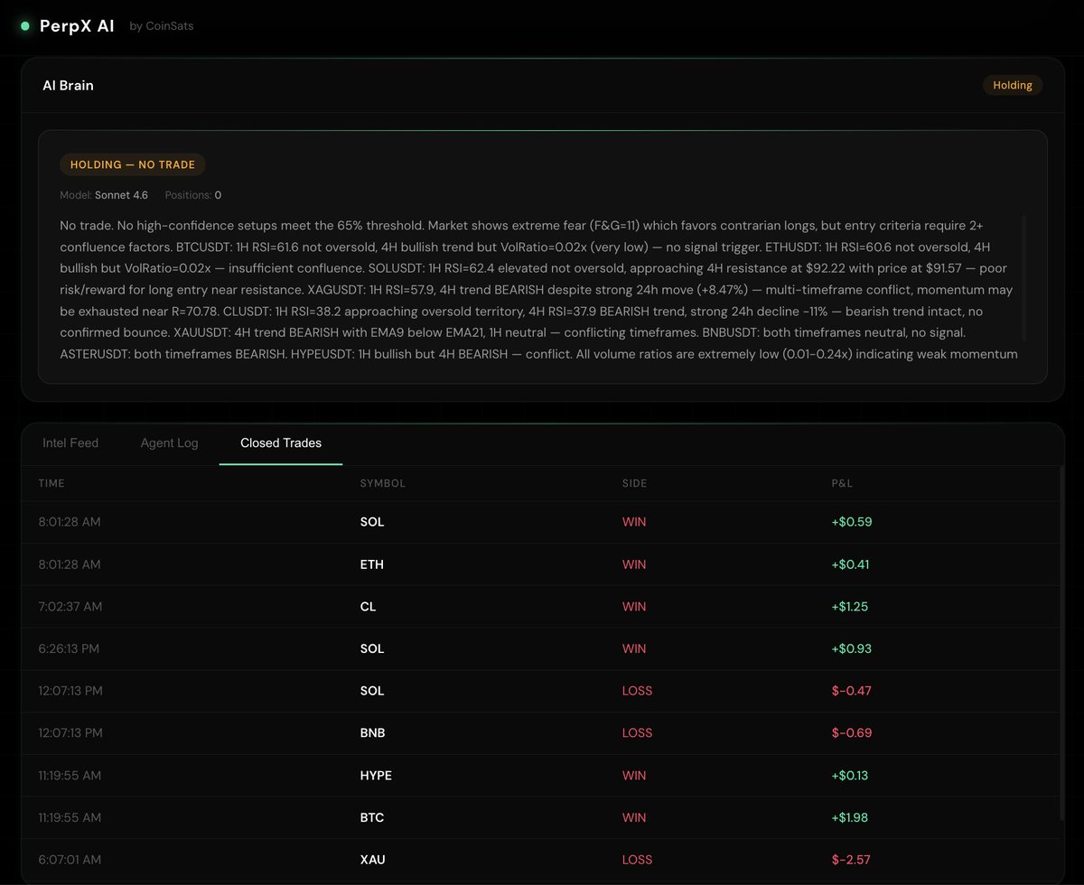
Task: Click the WIN label in the CL row
Action: 634,606
